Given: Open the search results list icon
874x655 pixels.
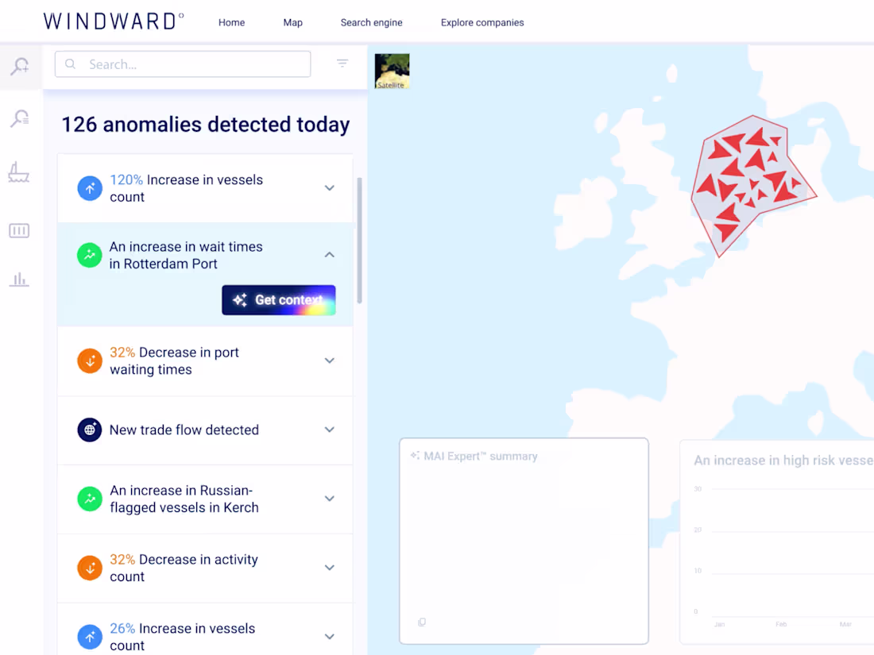Looking at the screenshot, I should [19, 118].
